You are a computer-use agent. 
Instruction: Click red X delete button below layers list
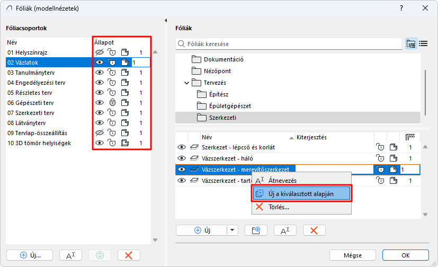314,230
